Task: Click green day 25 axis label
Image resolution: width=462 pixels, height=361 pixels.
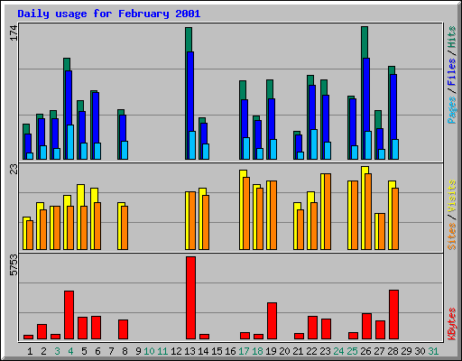Action: (x=352, y=351)
